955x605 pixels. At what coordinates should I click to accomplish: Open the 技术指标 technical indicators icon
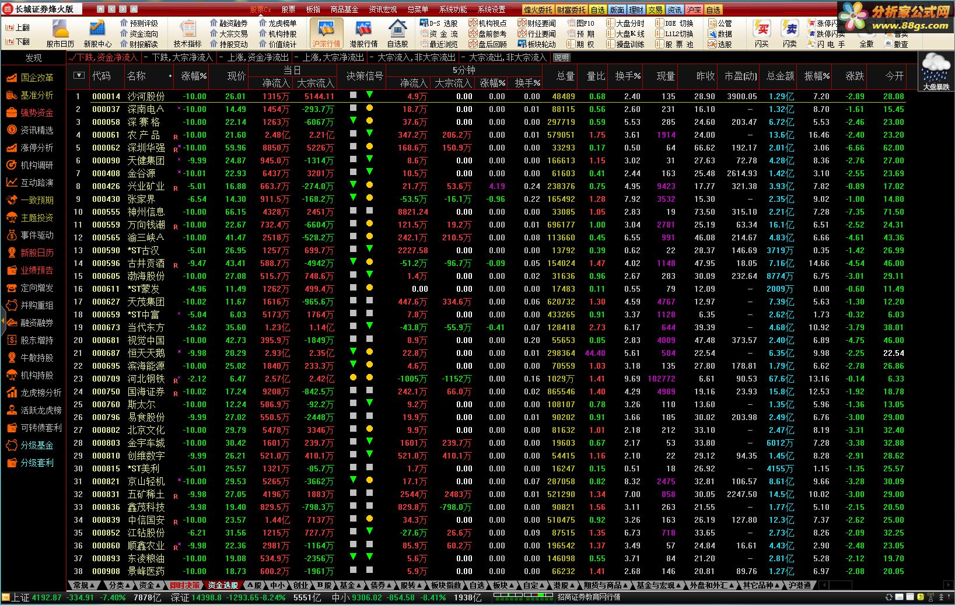[x=187, y=33]
